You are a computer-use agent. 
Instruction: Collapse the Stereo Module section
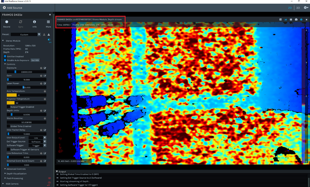point(3,41)
